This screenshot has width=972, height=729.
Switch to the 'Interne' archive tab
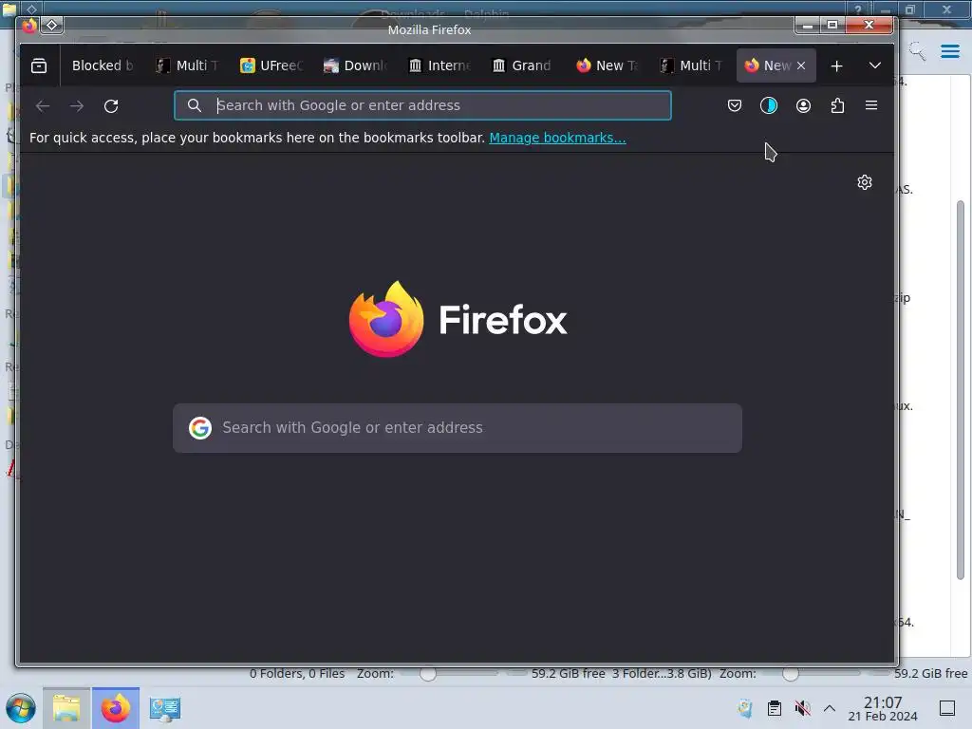click(439, 65)
